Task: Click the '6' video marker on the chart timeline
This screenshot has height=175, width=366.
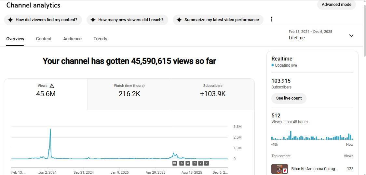Action: click(182, 163)
